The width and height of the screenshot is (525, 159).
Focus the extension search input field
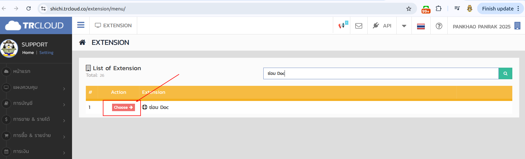[x=381, y=73]
